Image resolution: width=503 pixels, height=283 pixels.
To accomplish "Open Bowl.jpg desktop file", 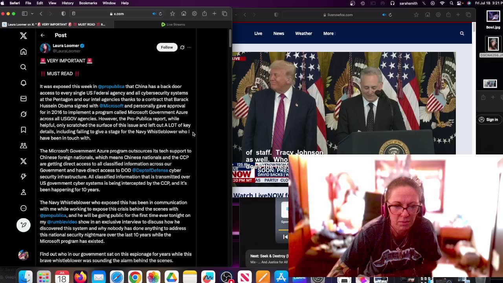I will pyautogui.click(x=493, y=19).
